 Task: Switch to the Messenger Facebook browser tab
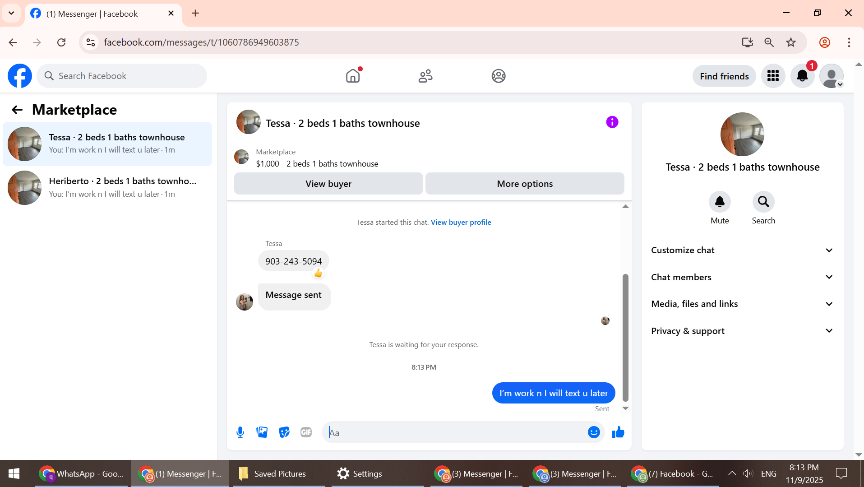[103, 14]
